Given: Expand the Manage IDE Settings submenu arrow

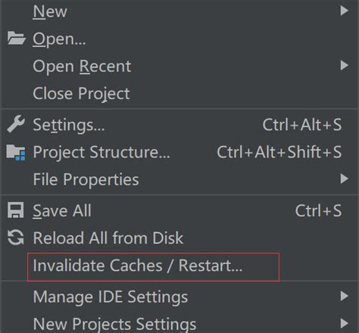Looking at the screenshot, I should tap(345, 296).
